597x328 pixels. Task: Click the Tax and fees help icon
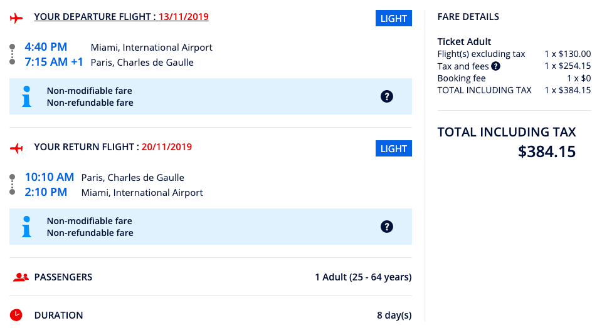coord(495,66)
